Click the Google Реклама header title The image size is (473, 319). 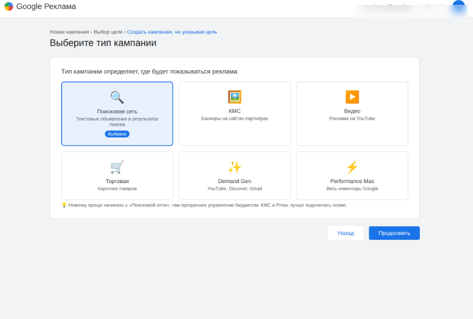46,7
